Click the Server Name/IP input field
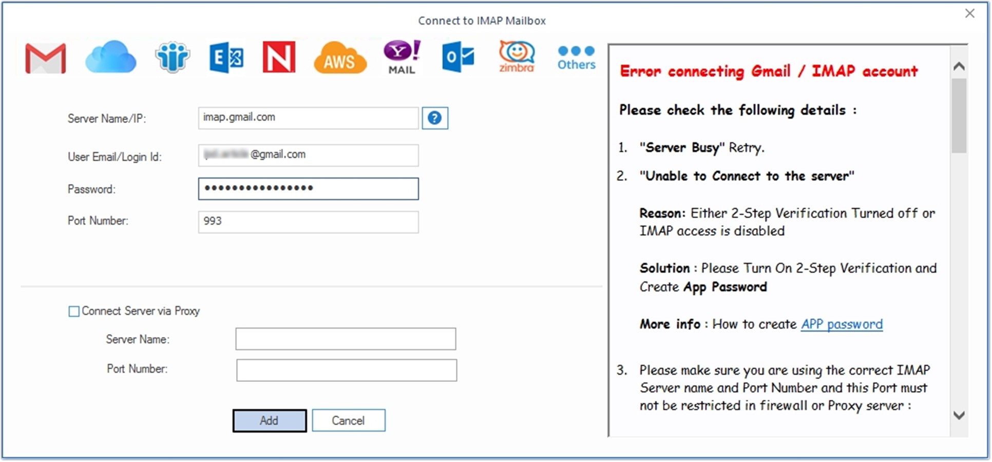Image resolution: width=992 pixels, height=462 pixels. click(308, 118)
